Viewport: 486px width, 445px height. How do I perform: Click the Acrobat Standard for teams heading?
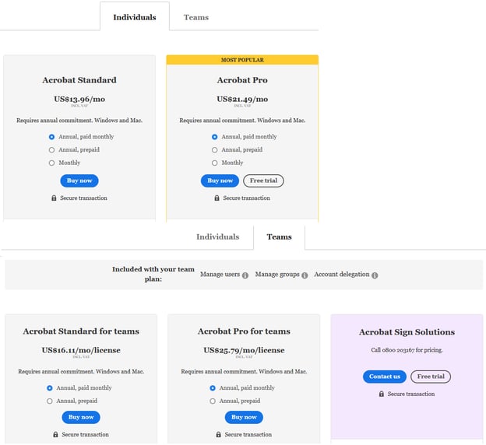81,331
